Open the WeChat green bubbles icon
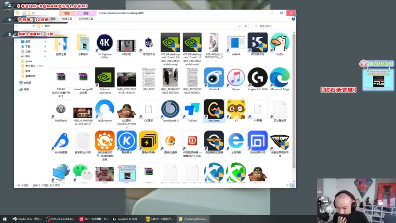 83,173
